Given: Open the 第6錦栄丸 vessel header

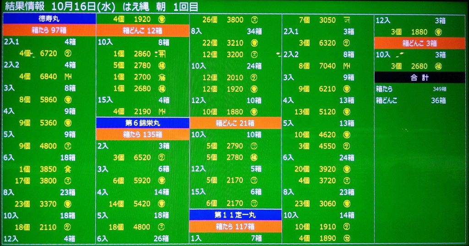Looking at the screenshot, I should pos(142,123).
